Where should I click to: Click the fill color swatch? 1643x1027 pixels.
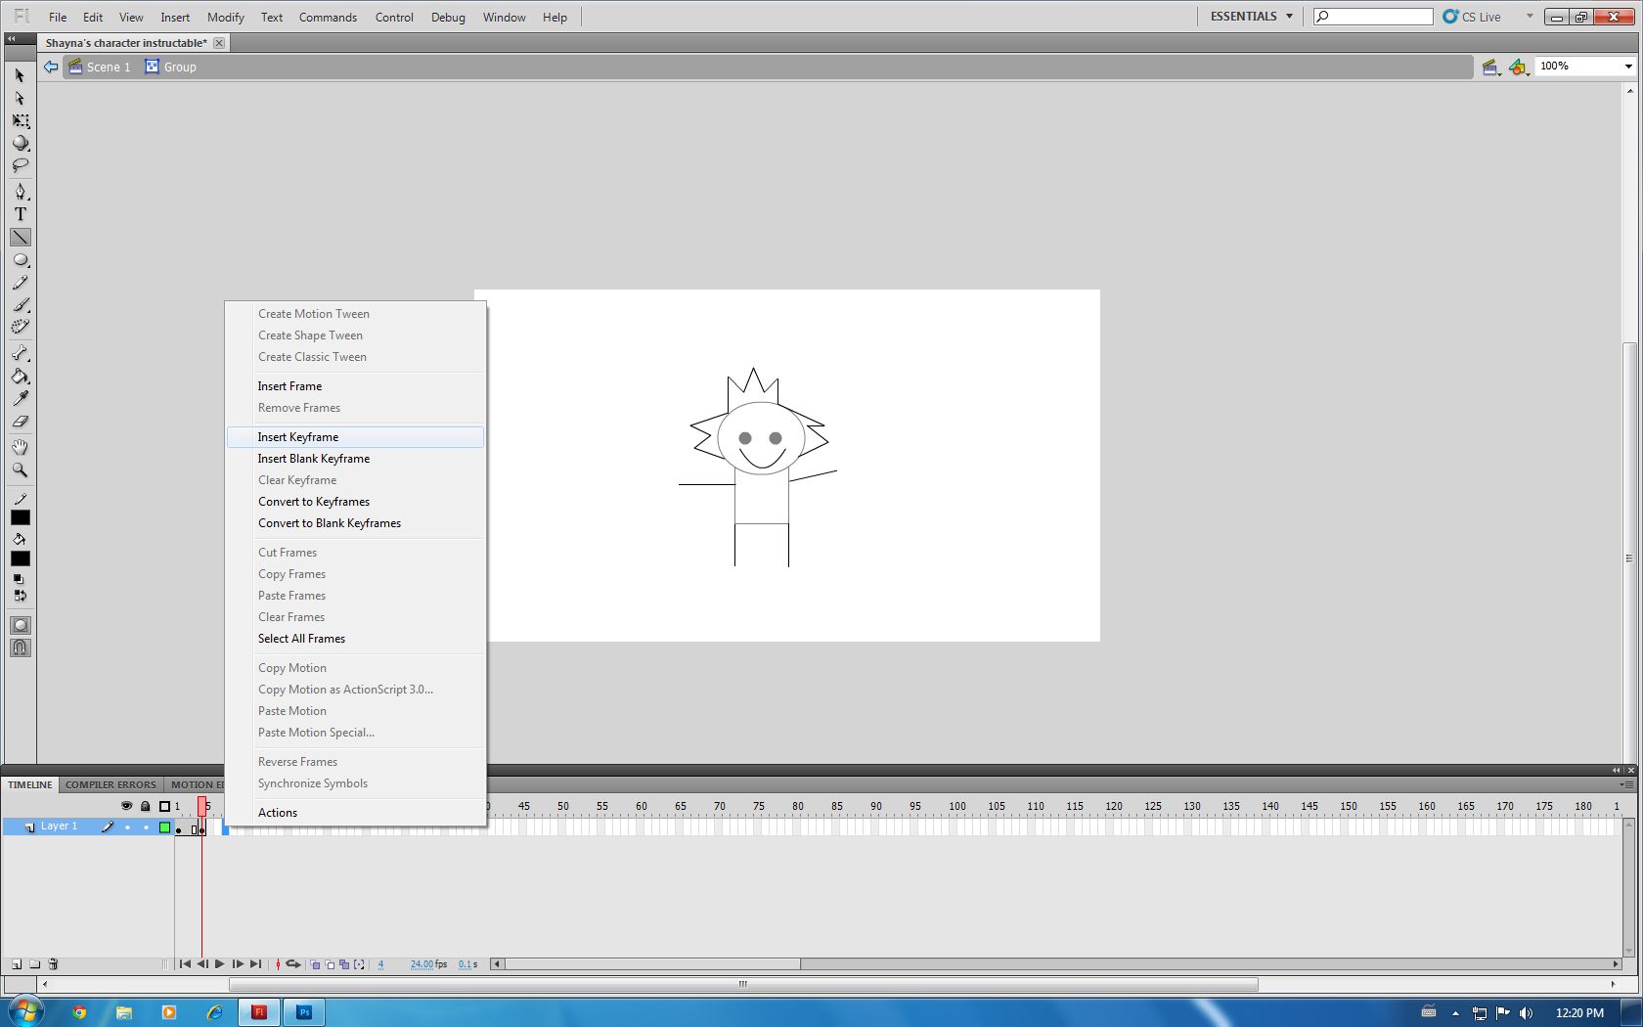20,558
